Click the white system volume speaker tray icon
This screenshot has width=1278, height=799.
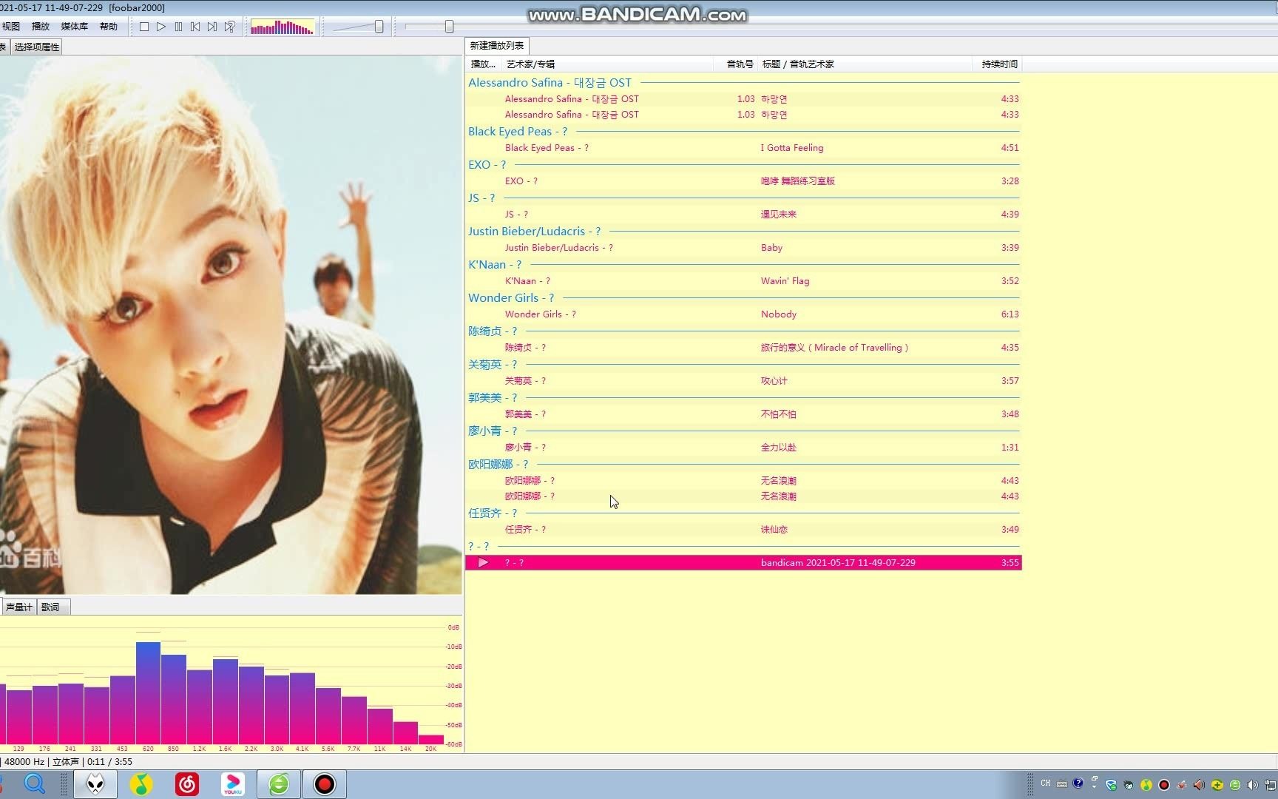click(1252, 785)
